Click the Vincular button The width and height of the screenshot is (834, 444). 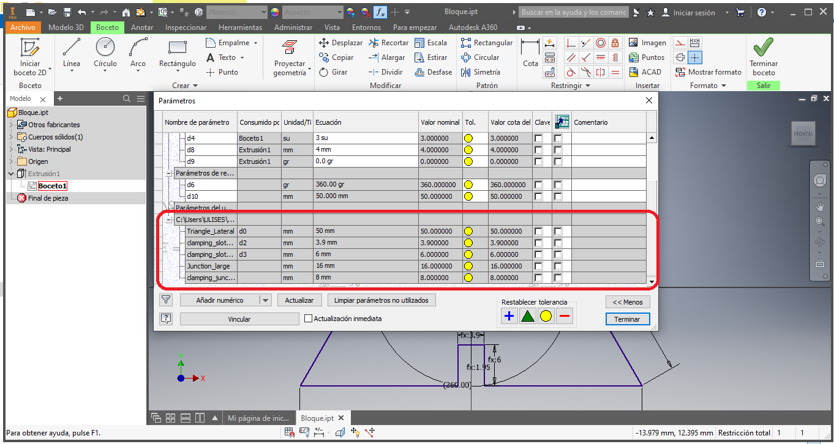[239, 319]
